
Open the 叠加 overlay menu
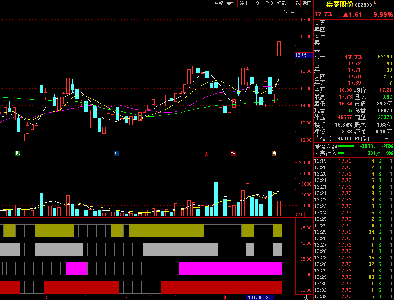(231, 3)
